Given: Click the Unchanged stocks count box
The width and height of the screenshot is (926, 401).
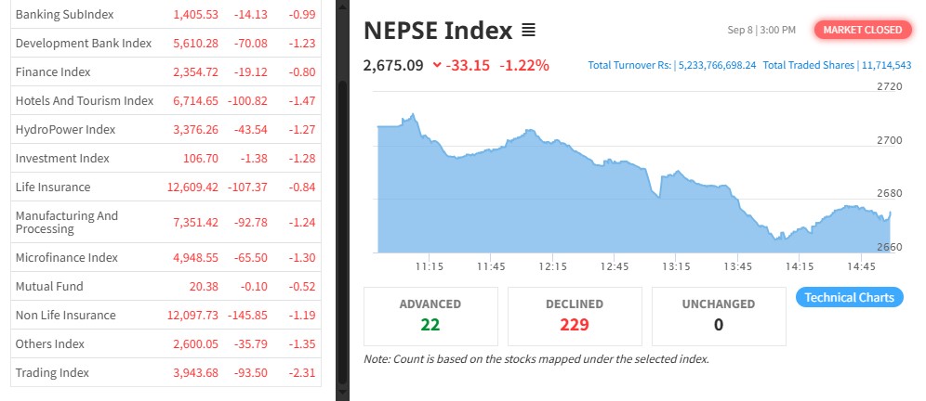Looking at the screenshot, I should (718, 316).
